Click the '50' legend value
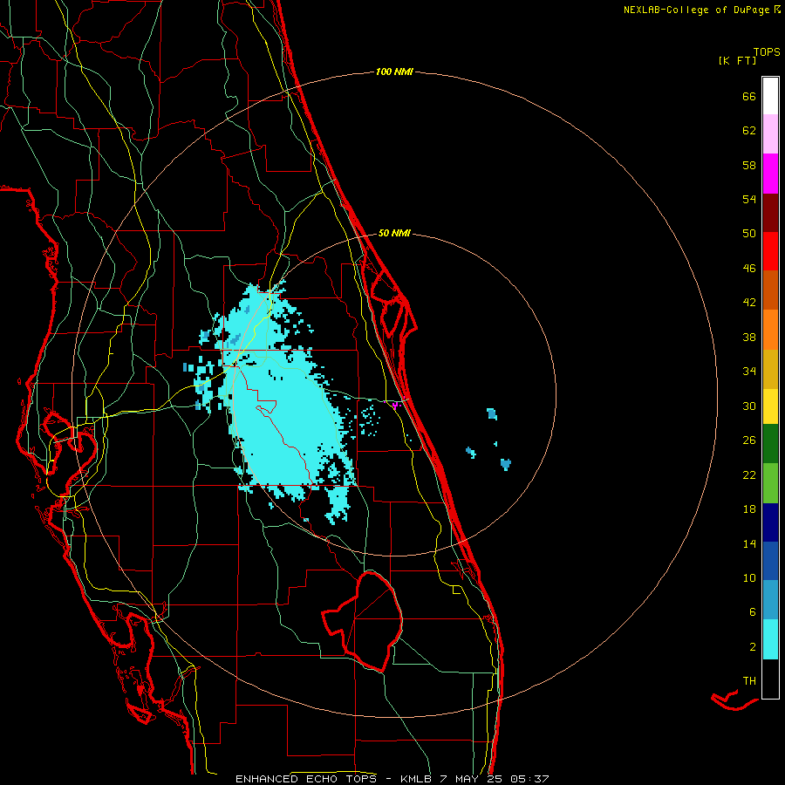785x785 pixels. (749, 234)
